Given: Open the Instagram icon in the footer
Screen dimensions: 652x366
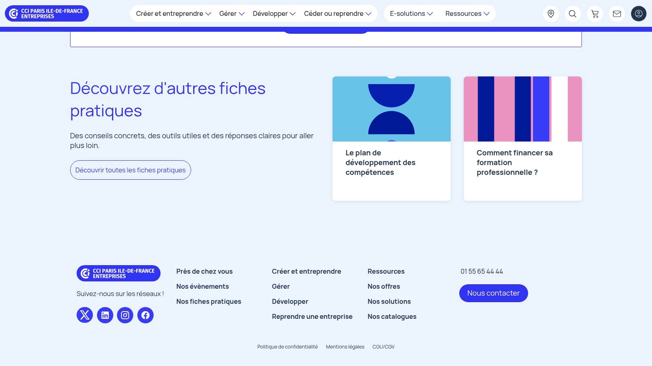Looking at the screenshot, I should (x=125, y=315).
